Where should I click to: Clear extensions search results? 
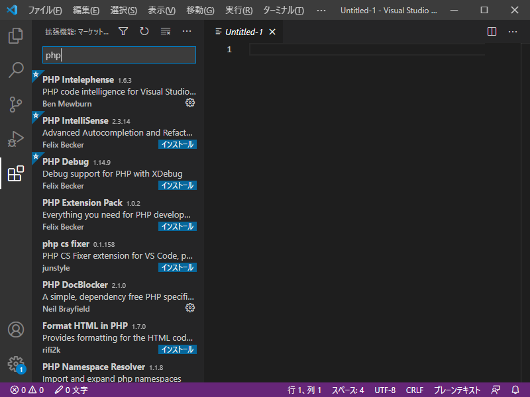coord(166,31)
